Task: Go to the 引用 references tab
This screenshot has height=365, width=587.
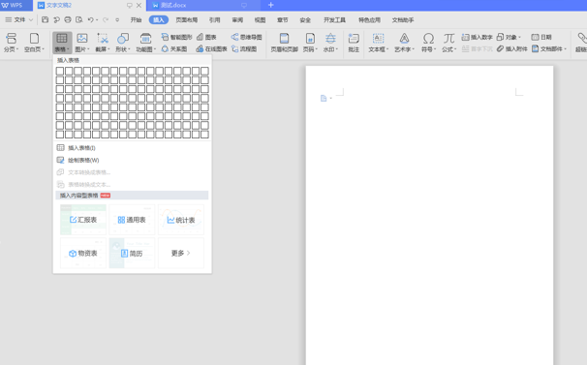Action: click(x=214, y=19)
